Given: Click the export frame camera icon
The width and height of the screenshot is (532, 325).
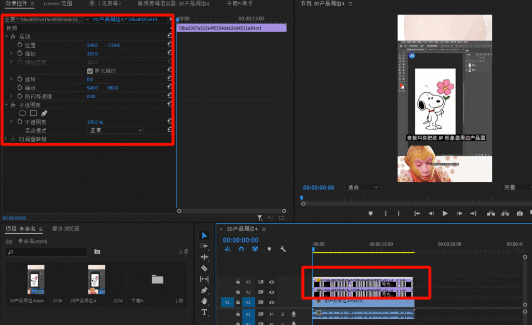Looking at the screenshot, I should click(x=520, y=213).
